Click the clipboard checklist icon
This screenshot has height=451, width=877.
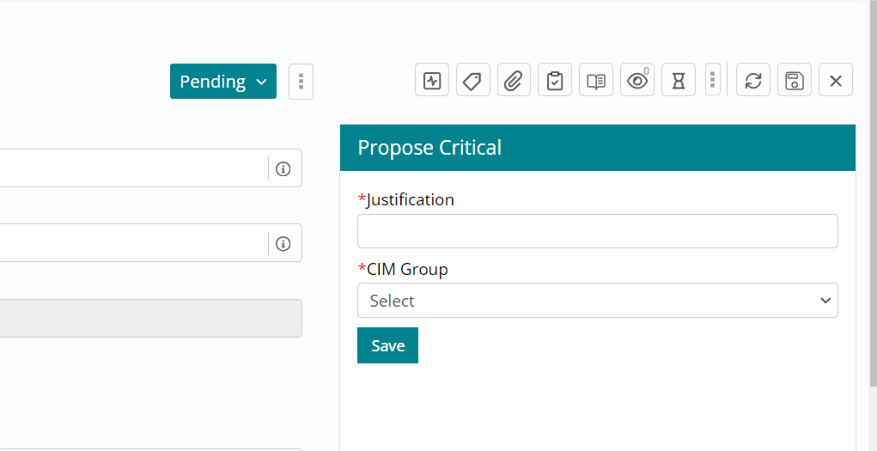pyautogui.click(x=555, y=81)
